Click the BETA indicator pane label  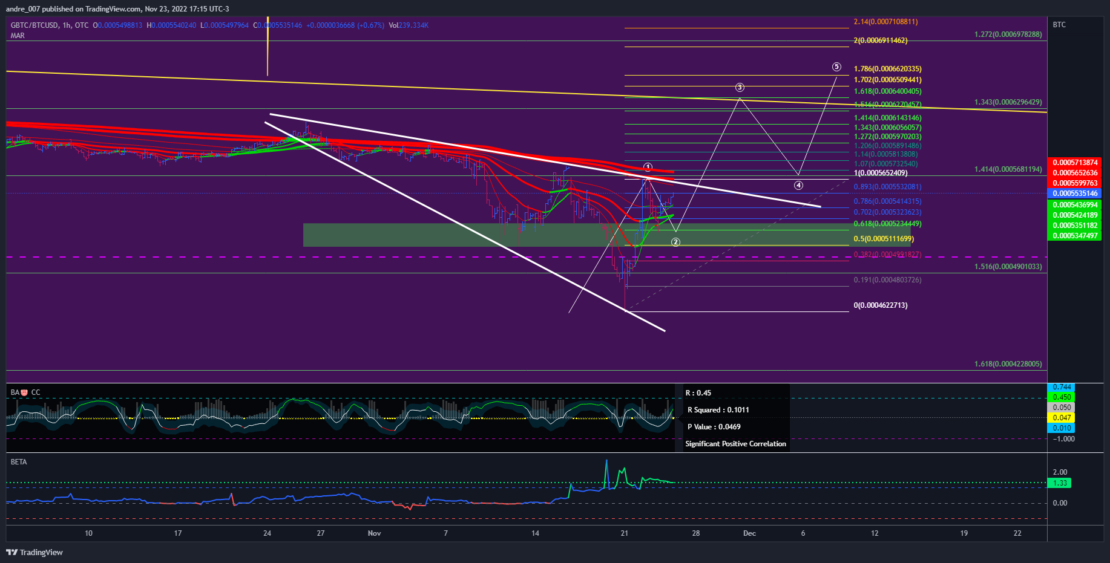19,462
